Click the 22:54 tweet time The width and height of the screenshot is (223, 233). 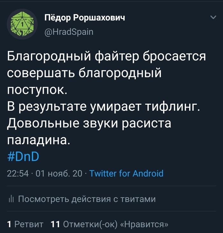click(x=18, y=174)
